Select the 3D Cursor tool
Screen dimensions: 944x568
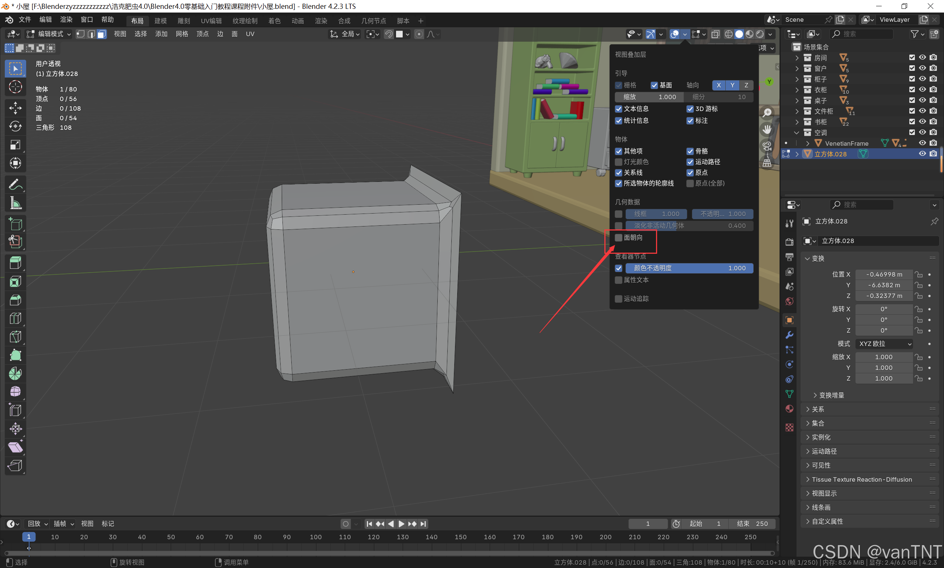coord(15,87)
